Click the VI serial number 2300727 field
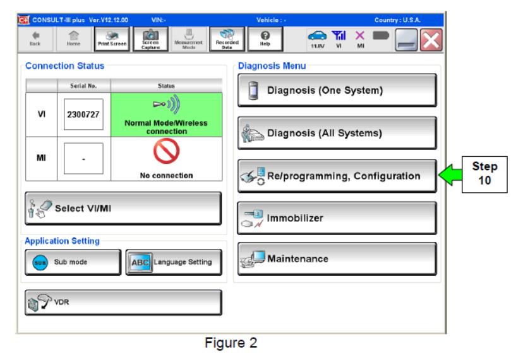This screenshot has width=516, height=356. [x=83, y=114]
